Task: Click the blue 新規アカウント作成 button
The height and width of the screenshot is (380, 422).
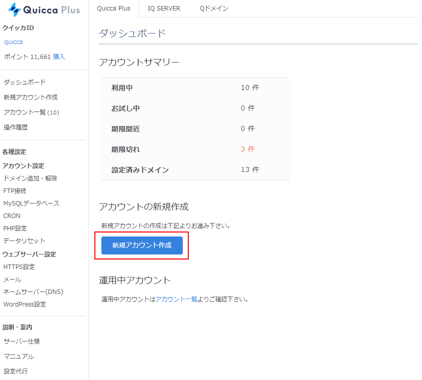Action: click(142, 245)
